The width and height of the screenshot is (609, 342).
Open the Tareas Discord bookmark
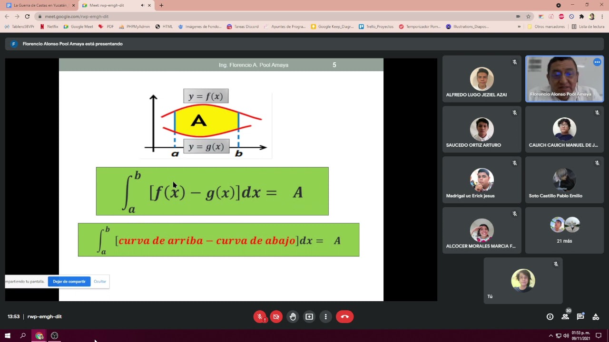pyautogui.click(x=243, y=27)
